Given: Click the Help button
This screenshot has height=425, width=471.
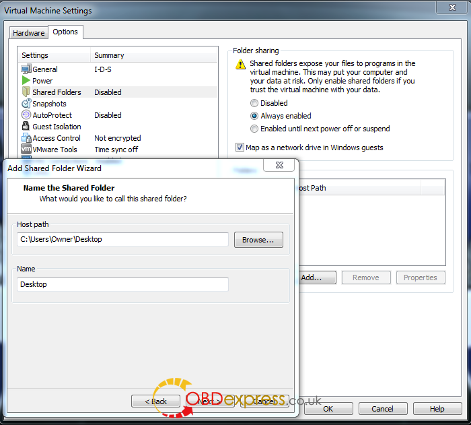Looking at the screenshot, I should [437, 409].
